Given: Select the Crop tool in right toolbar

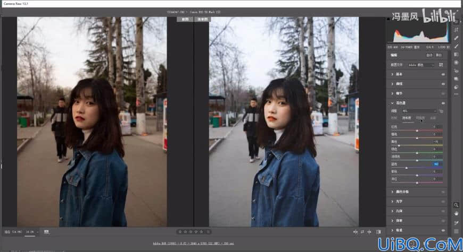Looking at the screenshot, I should (456, 30).
